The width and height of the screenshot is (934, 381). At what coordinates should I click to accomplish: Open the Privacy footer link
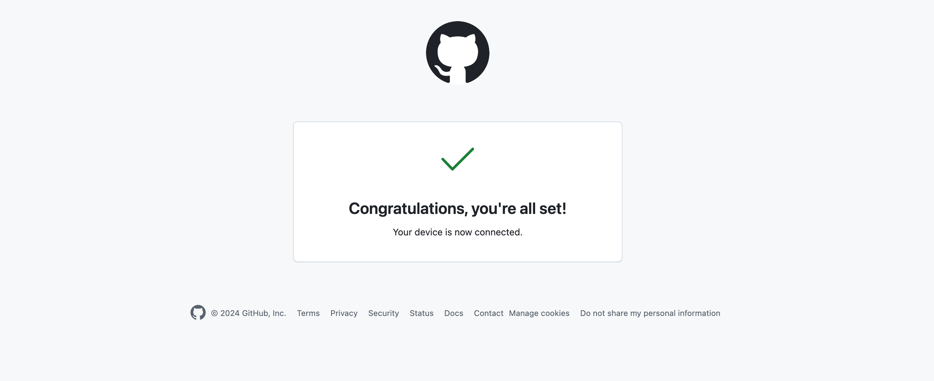(344, 313)
